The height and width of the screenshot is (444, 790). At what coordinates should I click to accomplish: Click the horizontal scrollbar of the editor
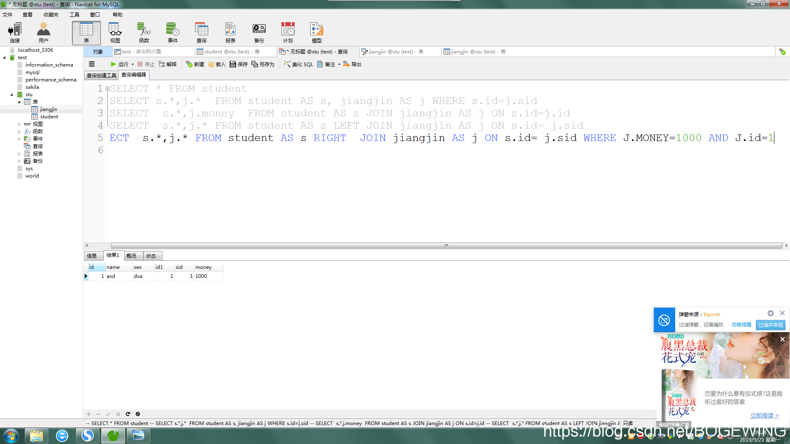tap(446, 245)
